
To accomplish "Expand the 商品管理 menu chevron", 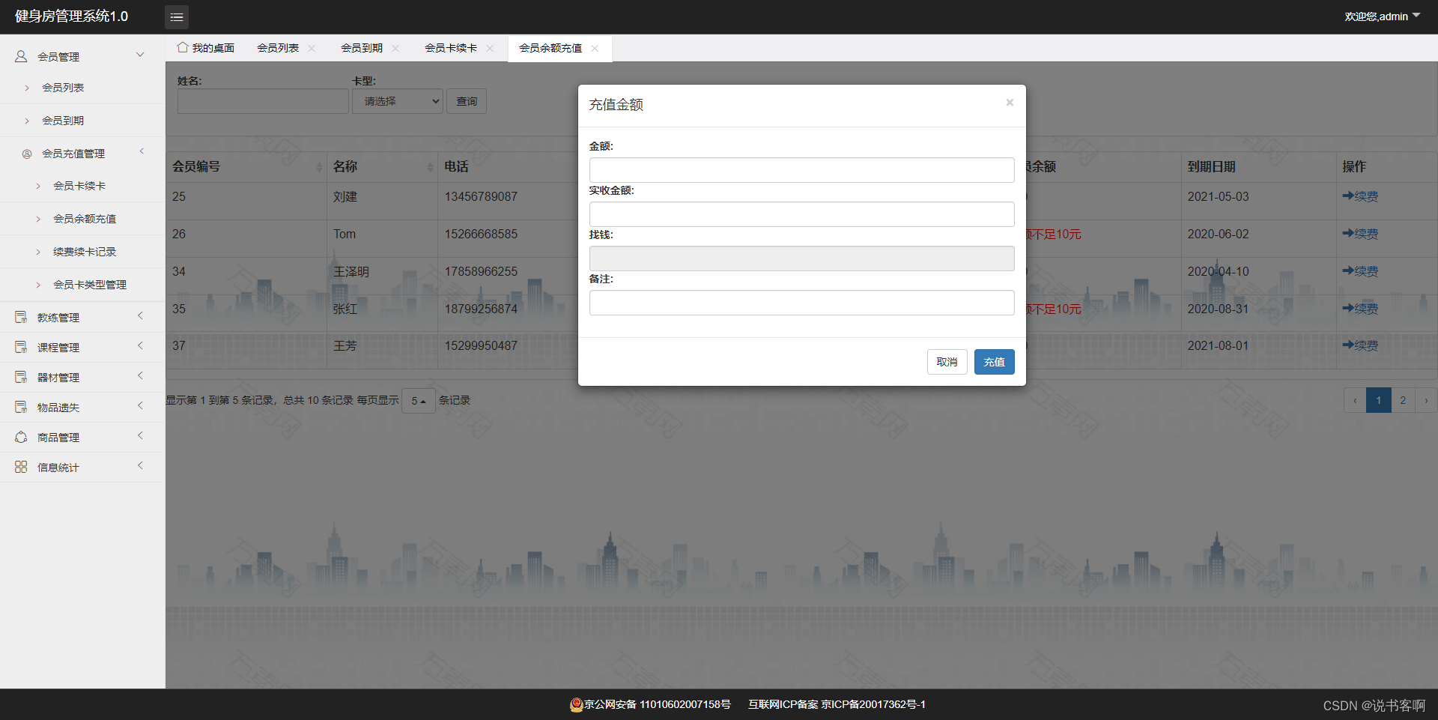I will [x=140, y=436].
